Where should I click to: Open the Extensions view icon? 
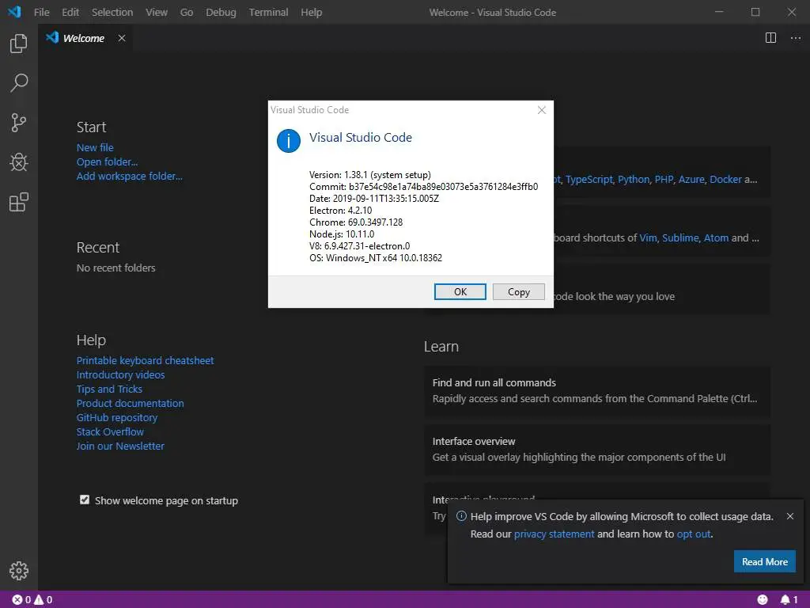click(19, 202)
